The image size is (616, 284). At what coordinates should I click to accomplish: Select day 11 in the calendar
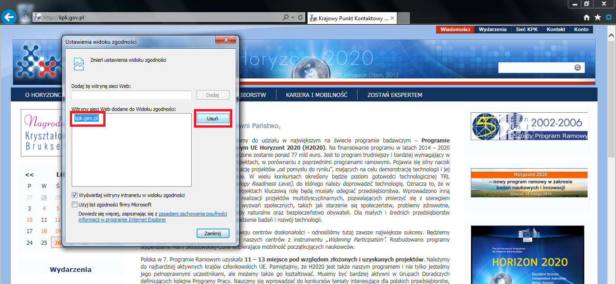(x=44, y=220)
